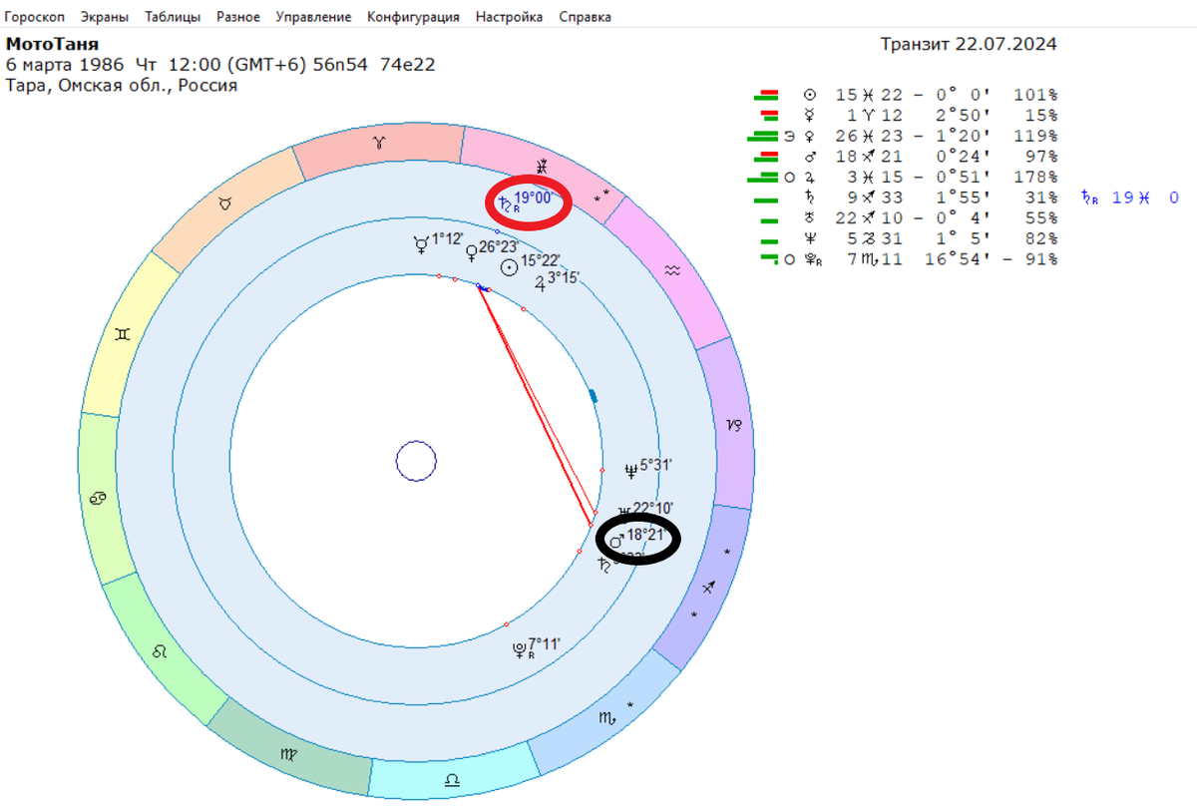Click the Mercury symbol in the planet table
Screen dimensions: 1197x811
[x=810, y=116]
